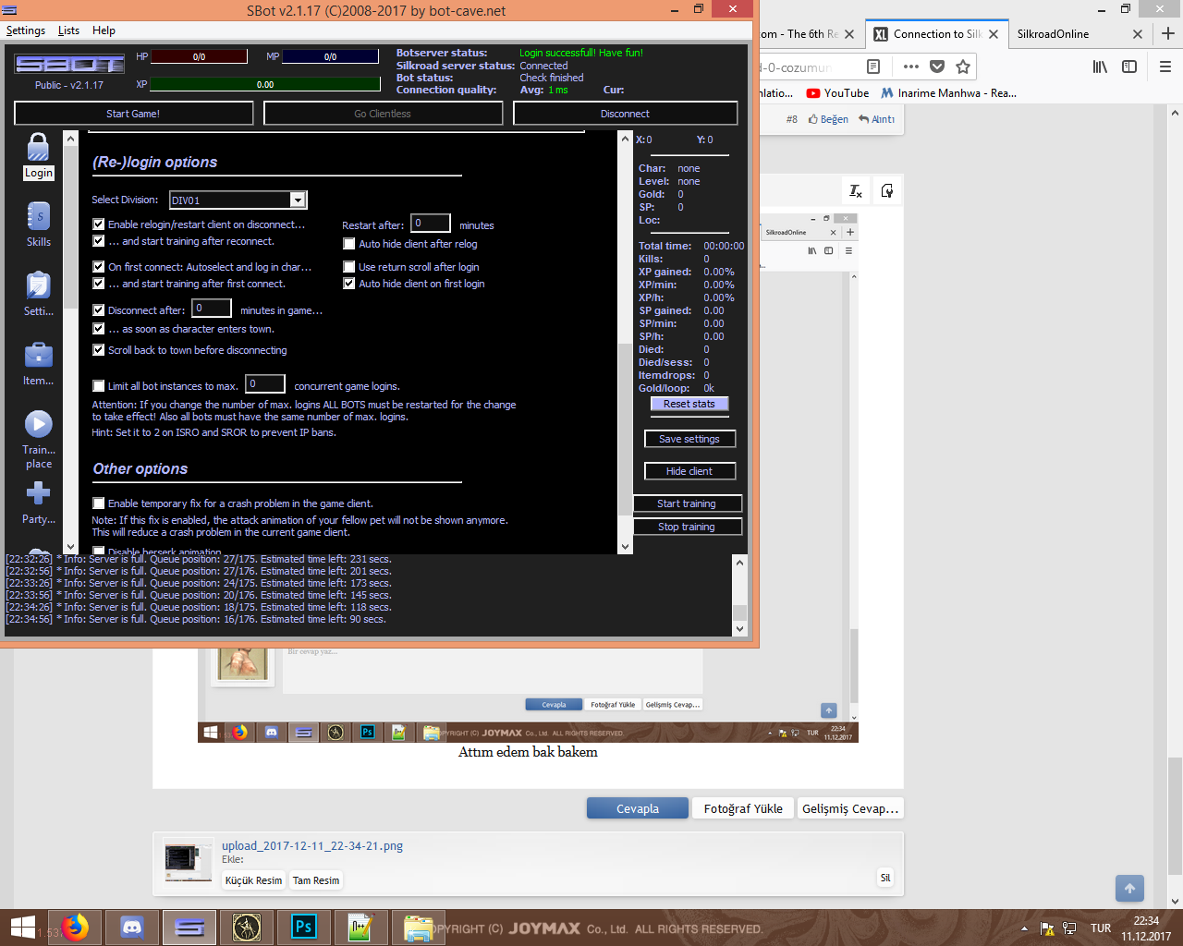Screen dimensions: 1183x946
Task: Switch to Connection to Silk browser tab
Action: 937,34
